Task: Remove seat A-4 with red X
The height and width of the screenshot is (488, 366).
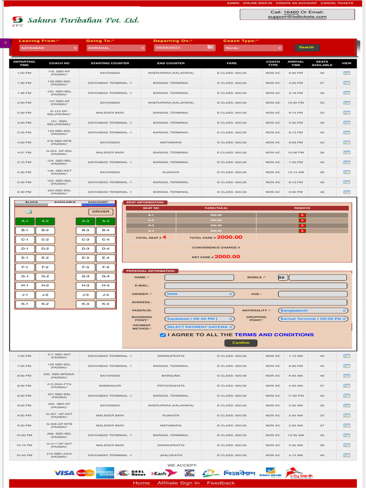Action: (302, 231)
